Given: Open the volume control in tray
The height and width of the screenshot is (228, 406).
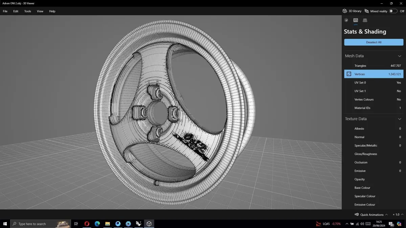Looking at the screenshot, I should 362,224.
